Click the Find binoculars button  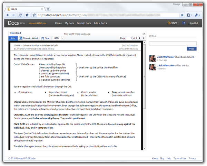[x=45, y=38]
